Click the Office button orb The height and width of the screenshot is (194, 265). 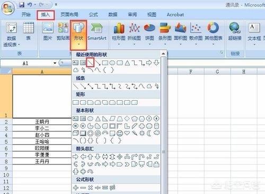(x=7, y=8)
